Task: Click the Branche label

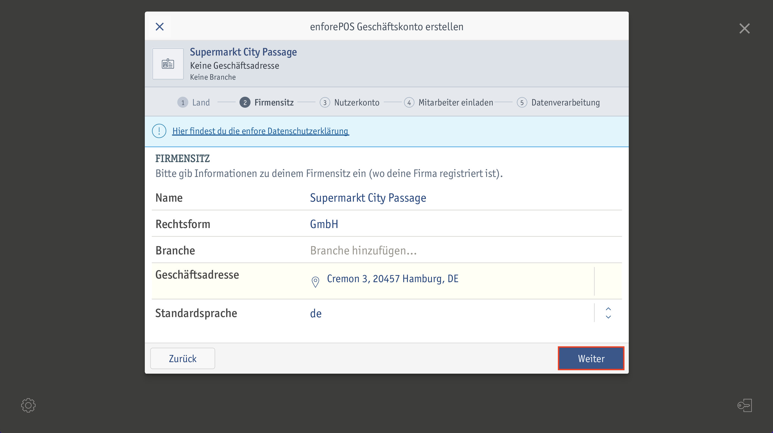Action: click(175, 250)
